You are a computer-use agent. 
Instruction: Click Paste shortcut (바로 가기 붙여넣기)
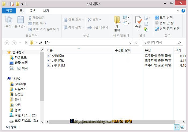tap(44, 29)
